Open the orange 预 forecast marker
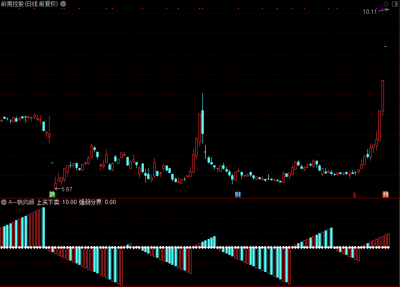This screenshot has width=400, height=287. click(x=385, y=195)
